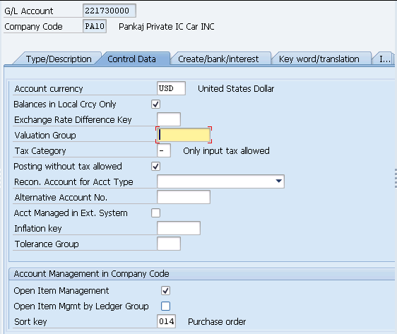Check Open Item Mgmt by Ledger Group
The height and width of the screenshot is (334, 397).
tap(165, 306)
